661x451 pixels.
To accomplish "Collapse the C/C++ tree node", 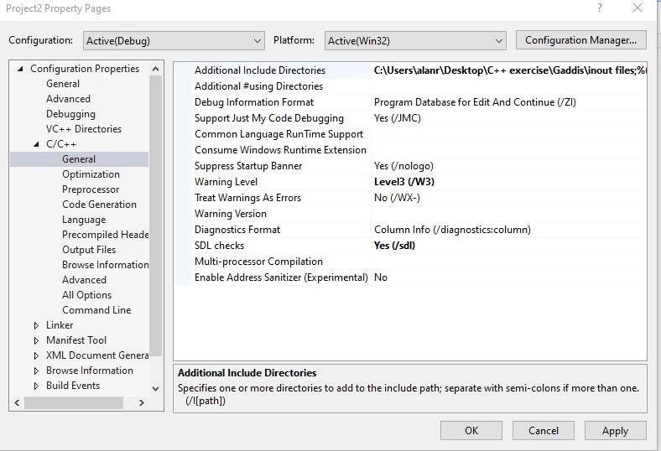I will click(36, 144).
